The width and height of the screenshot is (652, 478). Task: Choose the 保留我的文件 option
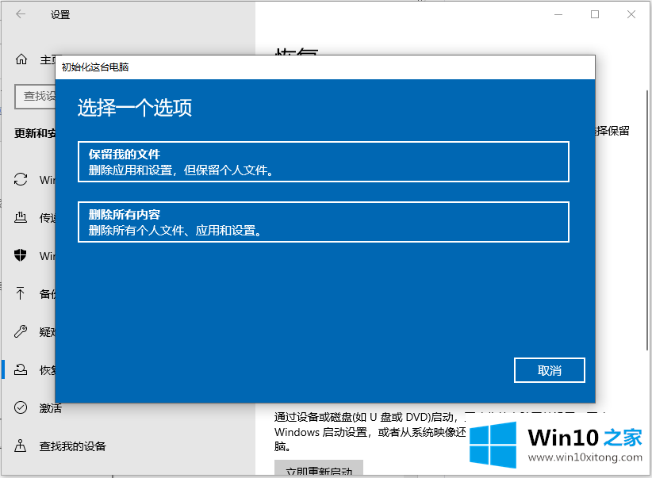pos(323,162)
